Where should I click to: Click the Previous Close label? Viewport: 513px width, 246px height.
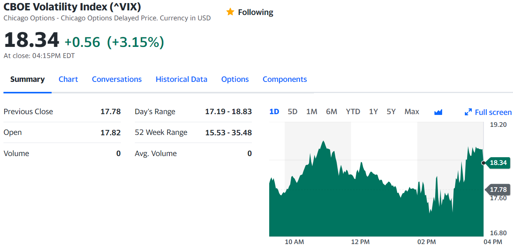(28, 111)
